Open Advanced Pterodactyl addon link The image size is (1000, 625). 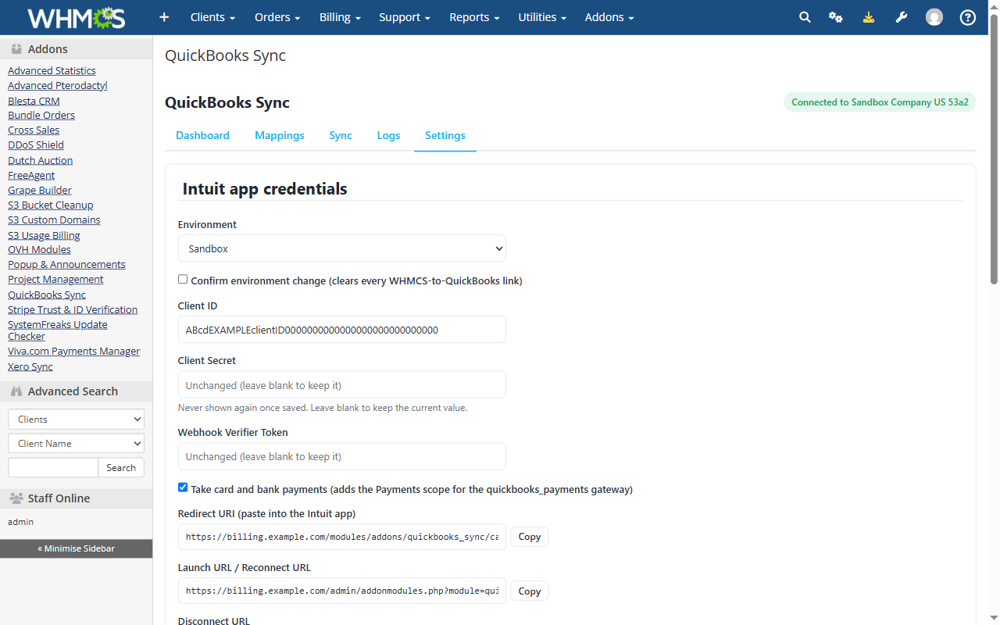[58, 85]
